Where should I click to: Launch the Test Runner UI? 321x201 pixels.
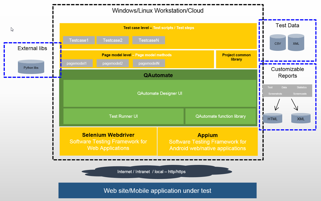coord(123,116)
